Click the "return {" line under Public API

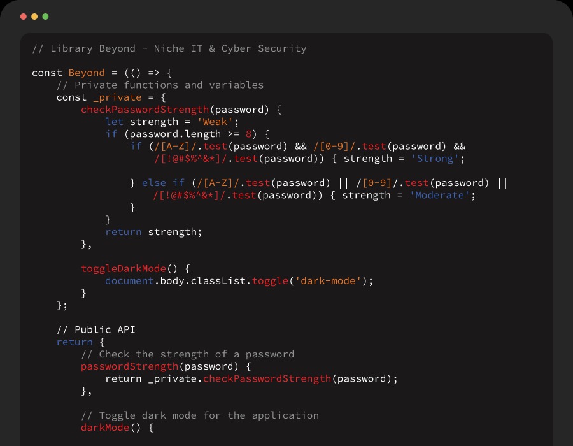(80, 342)
